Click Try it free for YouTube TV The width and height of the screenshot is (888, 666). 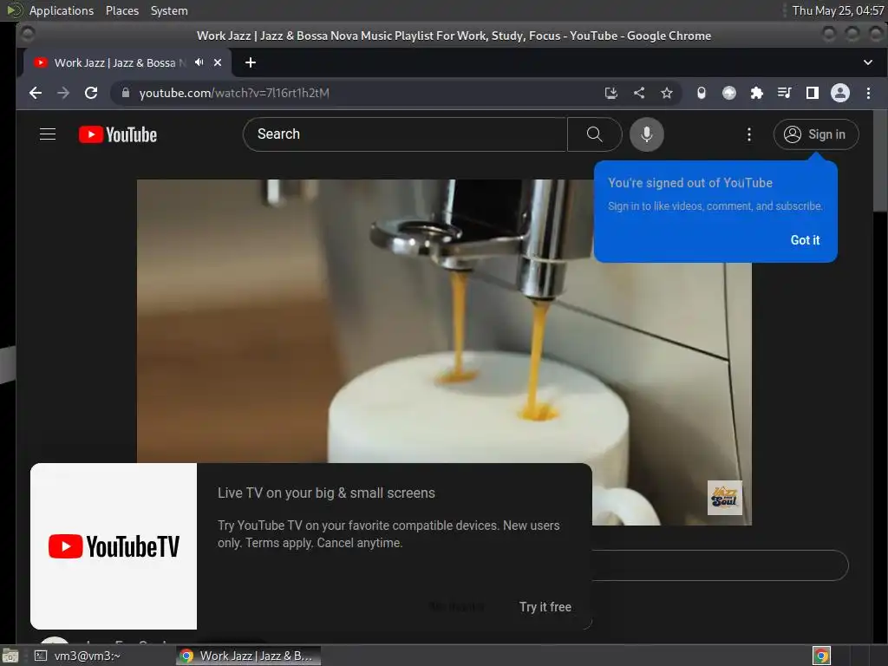(x=545, y=607)
